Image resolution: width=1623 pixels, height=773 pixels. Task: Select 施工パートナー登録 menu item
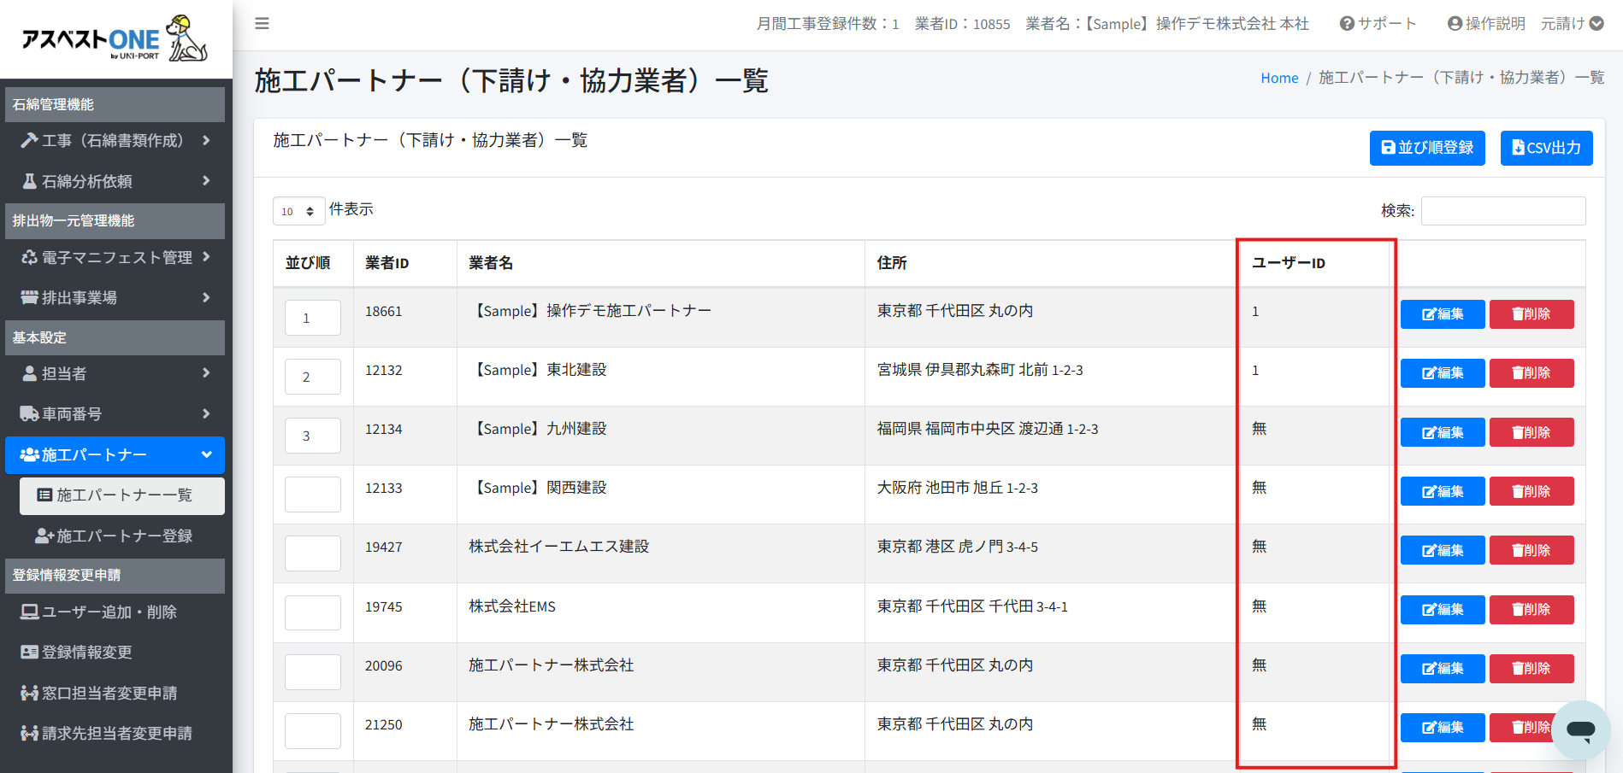point(122,536)
